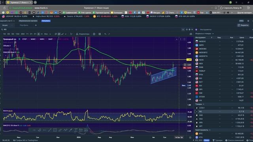Expand the timeframe list dropdown arrow
The image size is (253, 142).
pyautogui.click(x=50, y=34)
